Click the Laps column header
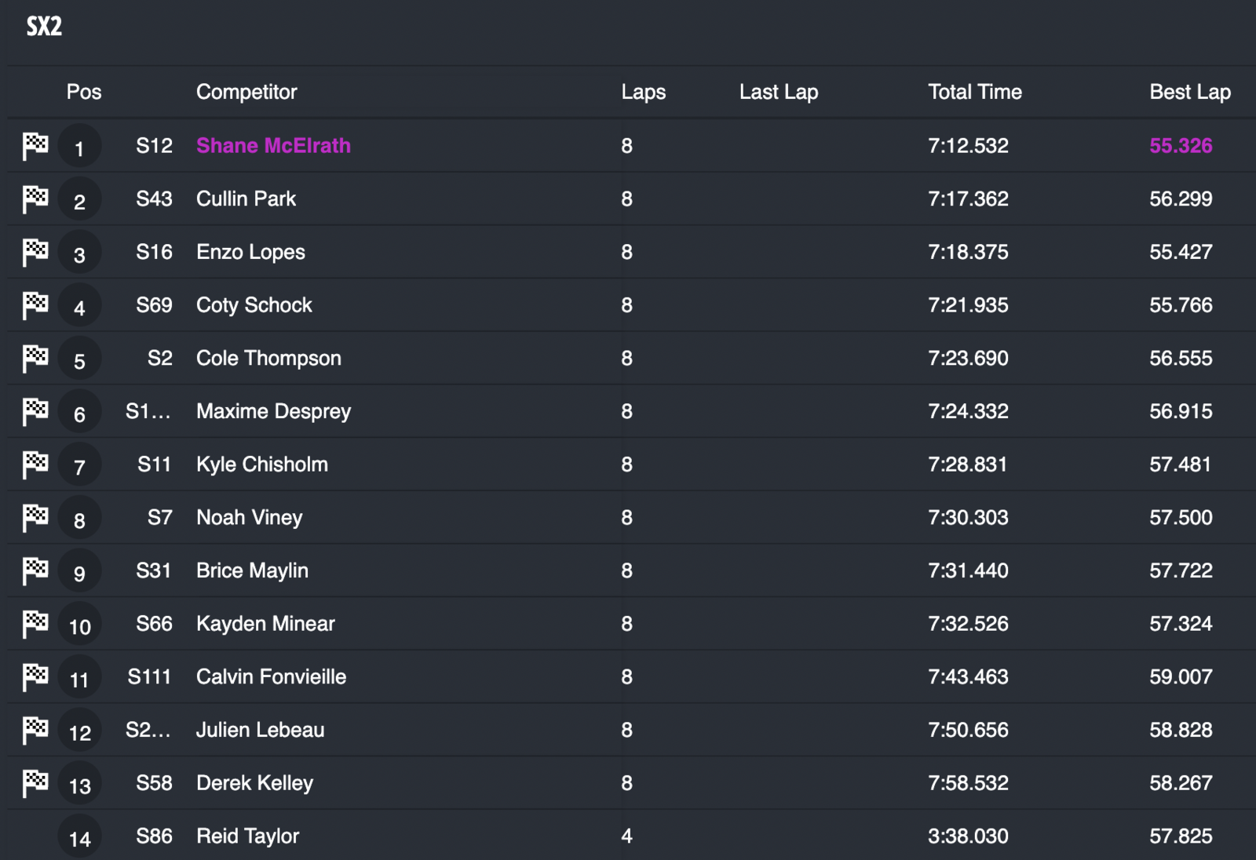The height and width of the screenshot is (860, 1256). 643,92
